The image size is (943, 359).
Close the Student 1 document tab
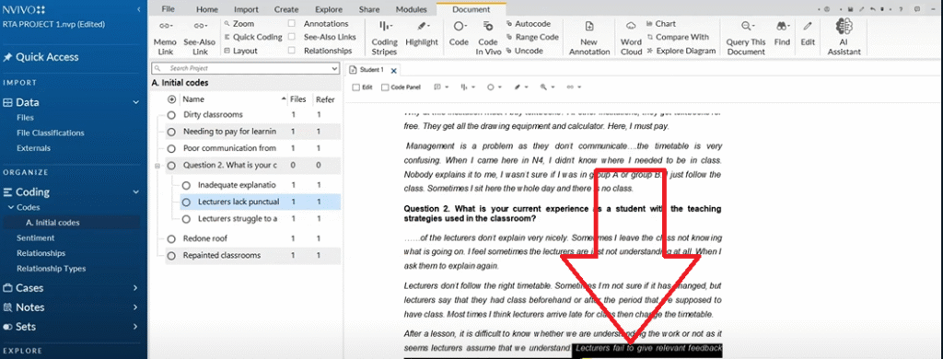point(394,70)
